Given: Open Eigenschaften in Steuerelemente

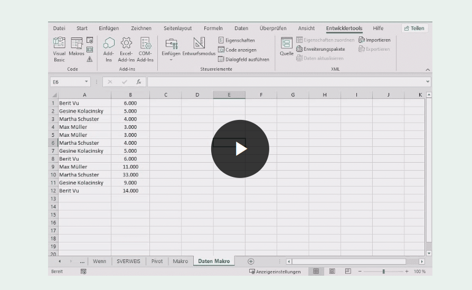Looking at the screenshot, I should [x=237, y=40].
